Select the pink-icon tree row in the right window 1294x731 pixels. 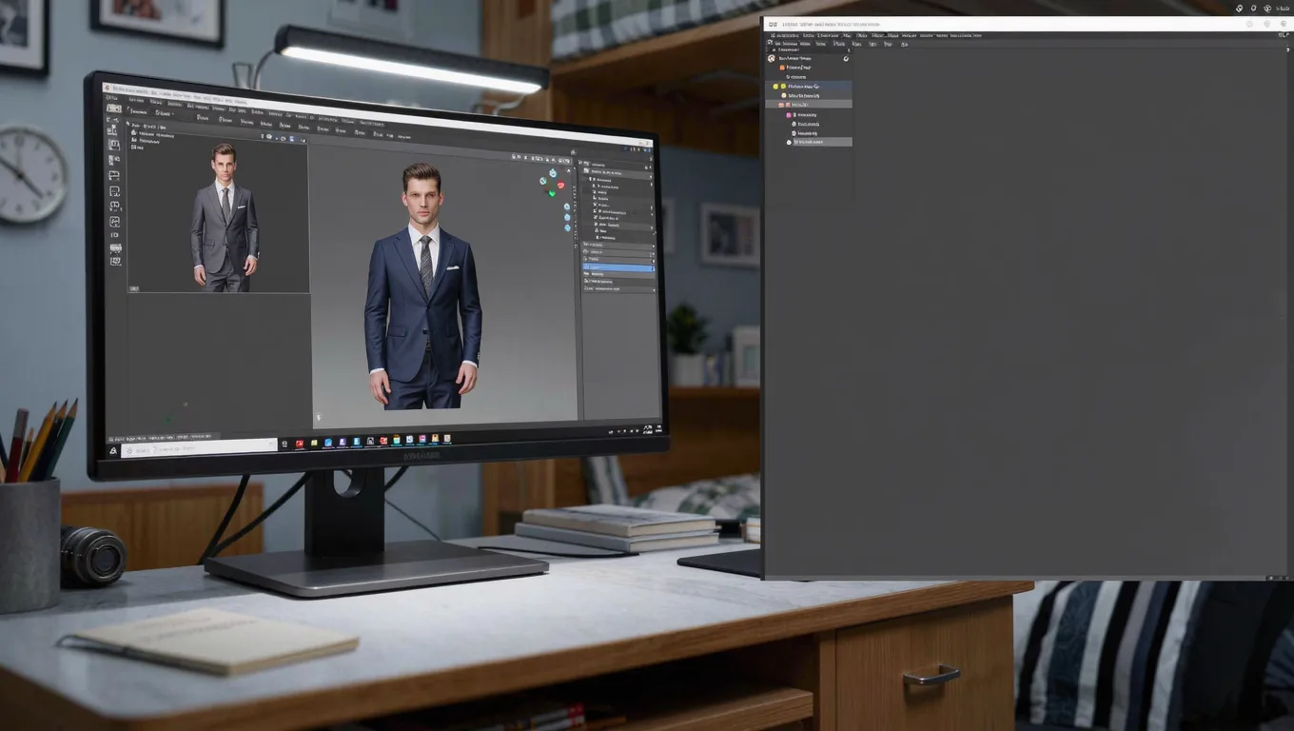[x=809, y=114]
